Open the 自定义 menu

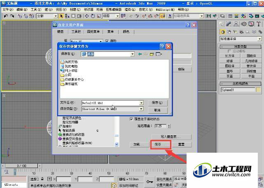(146, 9)
